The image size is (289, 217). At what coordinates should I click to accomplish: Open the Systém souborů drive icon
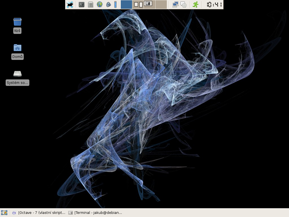pos(17,74)
